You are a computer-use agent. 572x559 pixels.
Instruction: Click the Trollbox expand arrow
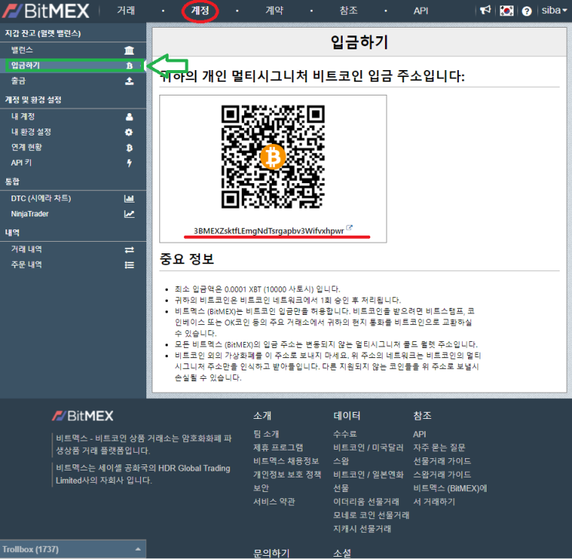coord(138,549)
